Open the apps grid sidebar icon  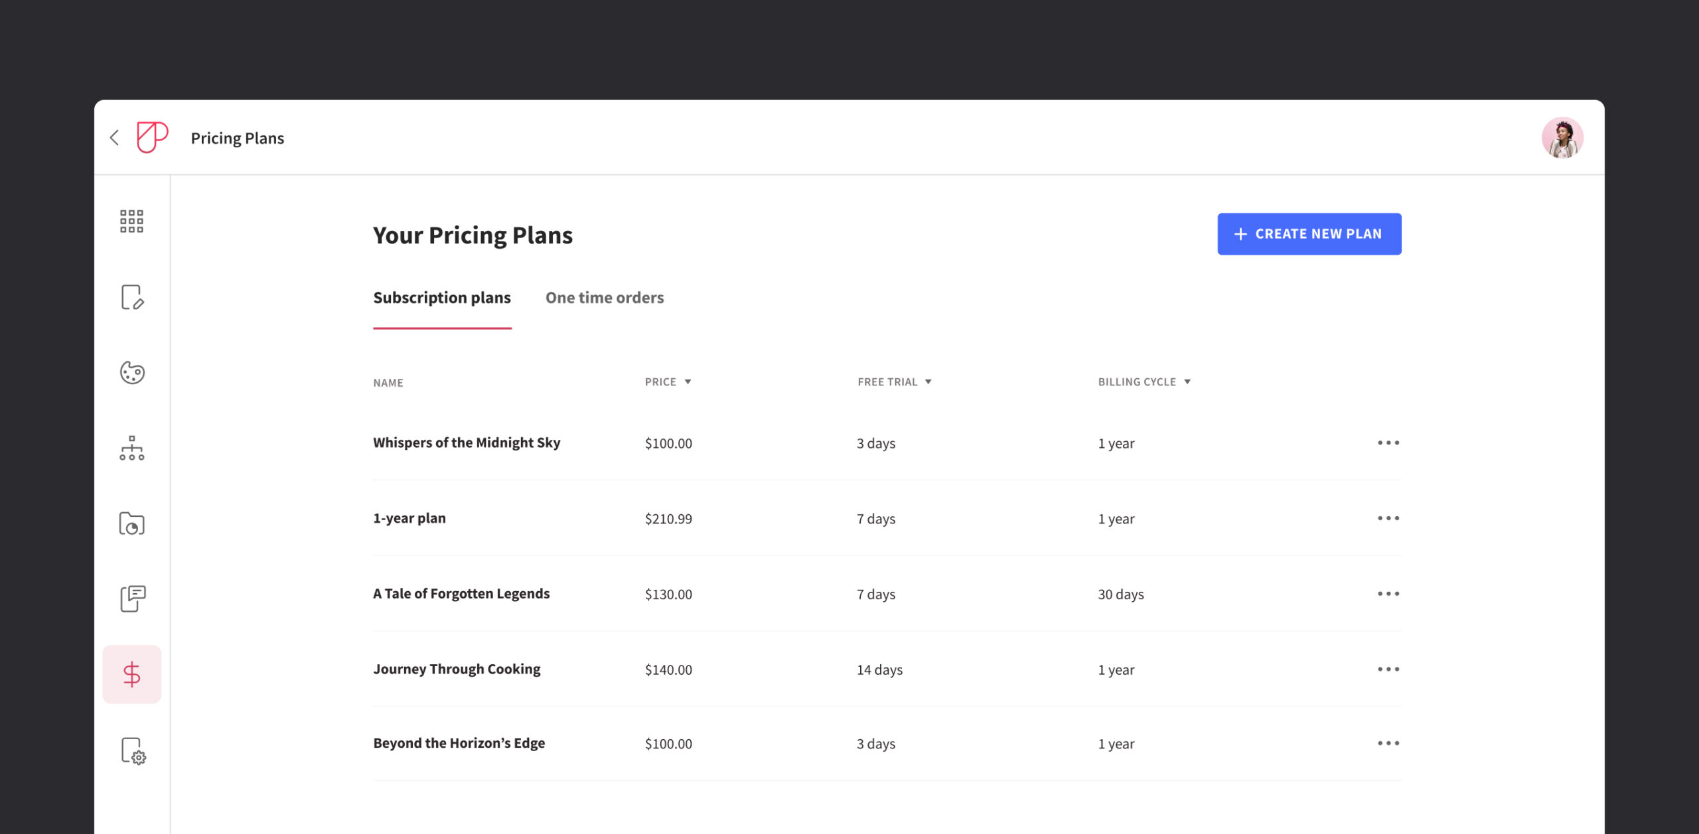[x=131, y=221]
